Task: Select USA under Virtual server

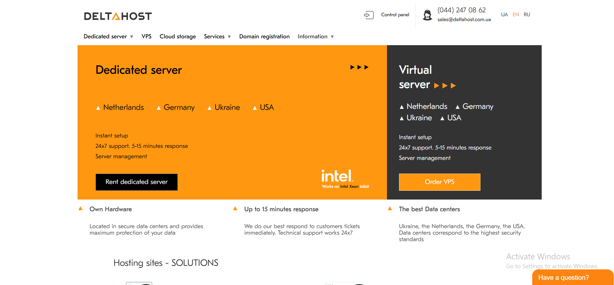Action: pos(454,118)
